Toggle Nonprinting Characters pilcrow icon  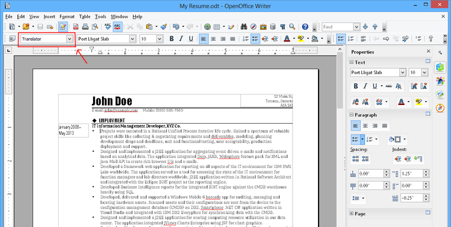[x=282, y=27]
